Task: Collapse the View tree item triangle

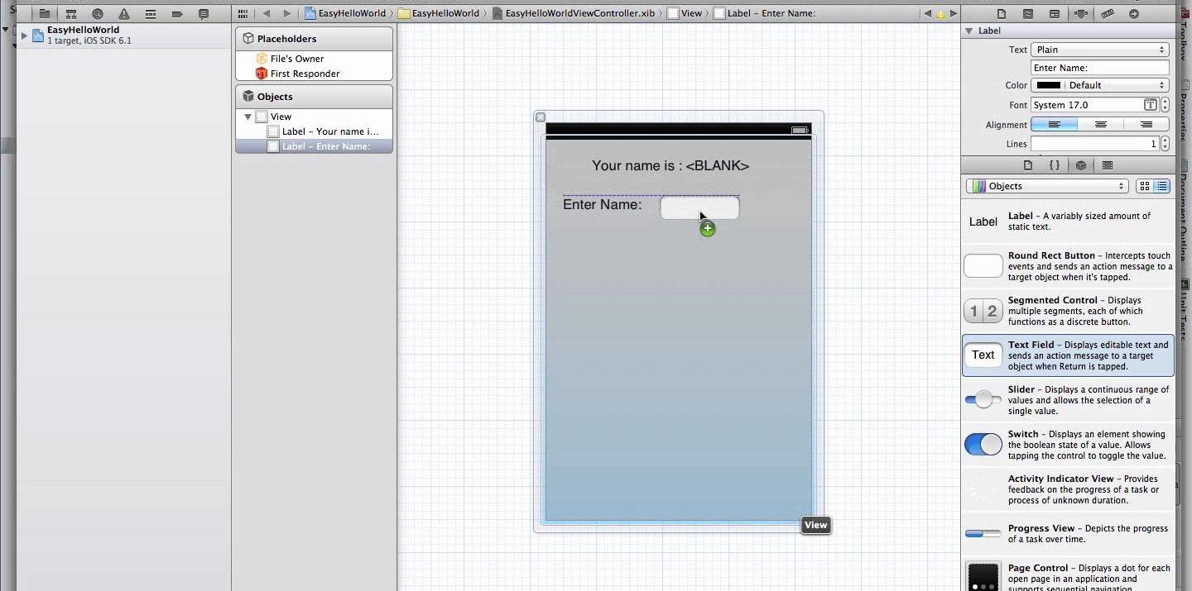Action: (248, 117)
